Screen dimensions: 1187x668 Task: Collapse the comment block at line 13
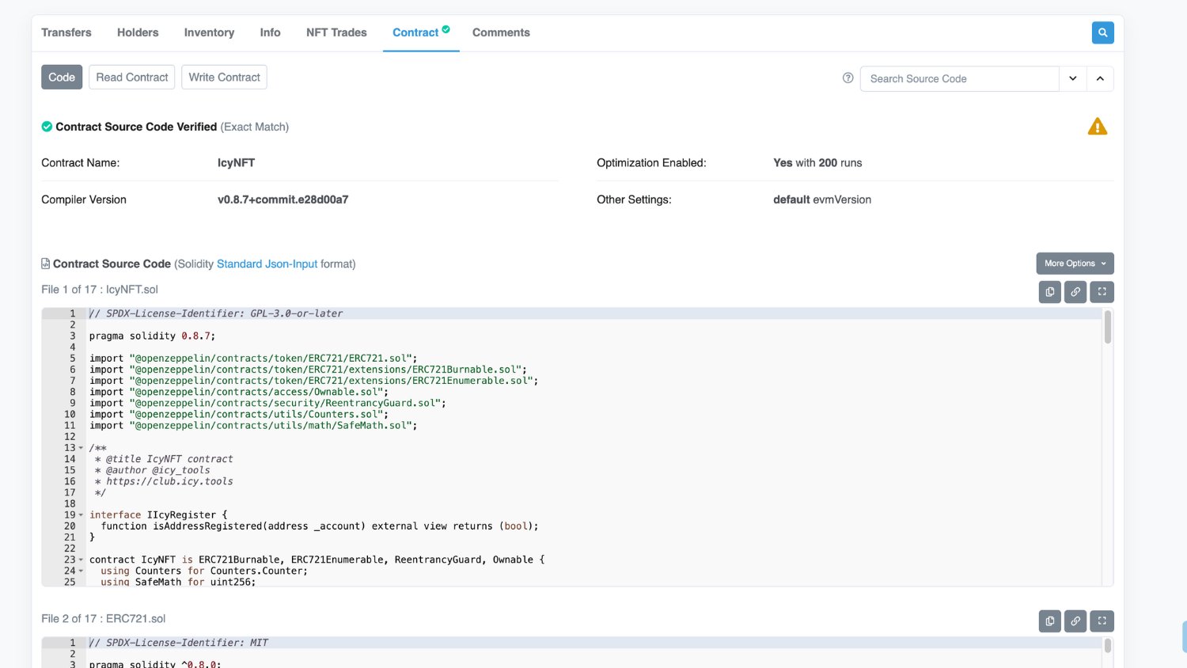(x=81, y=448)
